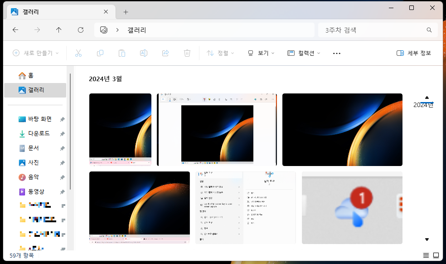Switch to details list view icon

pos(426,255)
